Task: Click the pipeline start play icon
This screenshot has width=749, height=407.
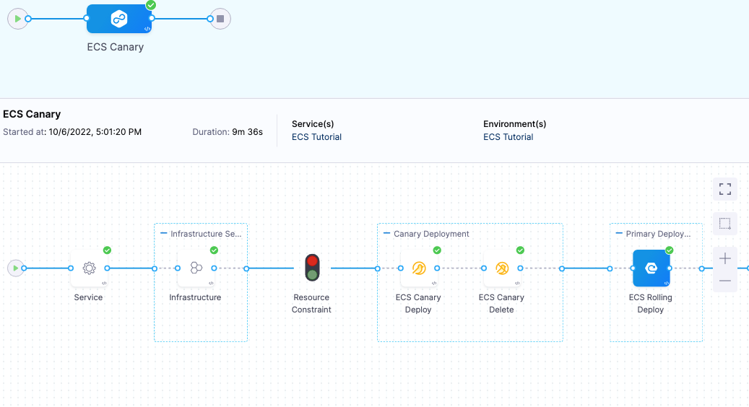Action: tap(17, 19)
